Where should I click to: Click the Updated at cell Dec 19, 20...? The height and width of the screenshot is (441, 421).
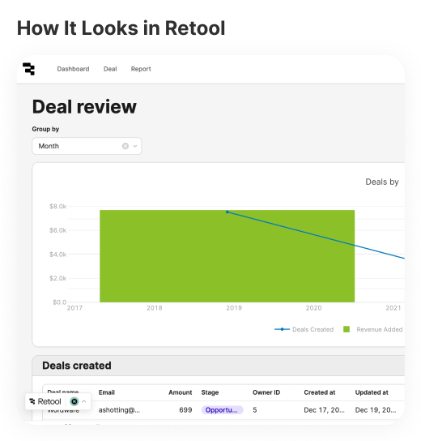click(376, 410)
